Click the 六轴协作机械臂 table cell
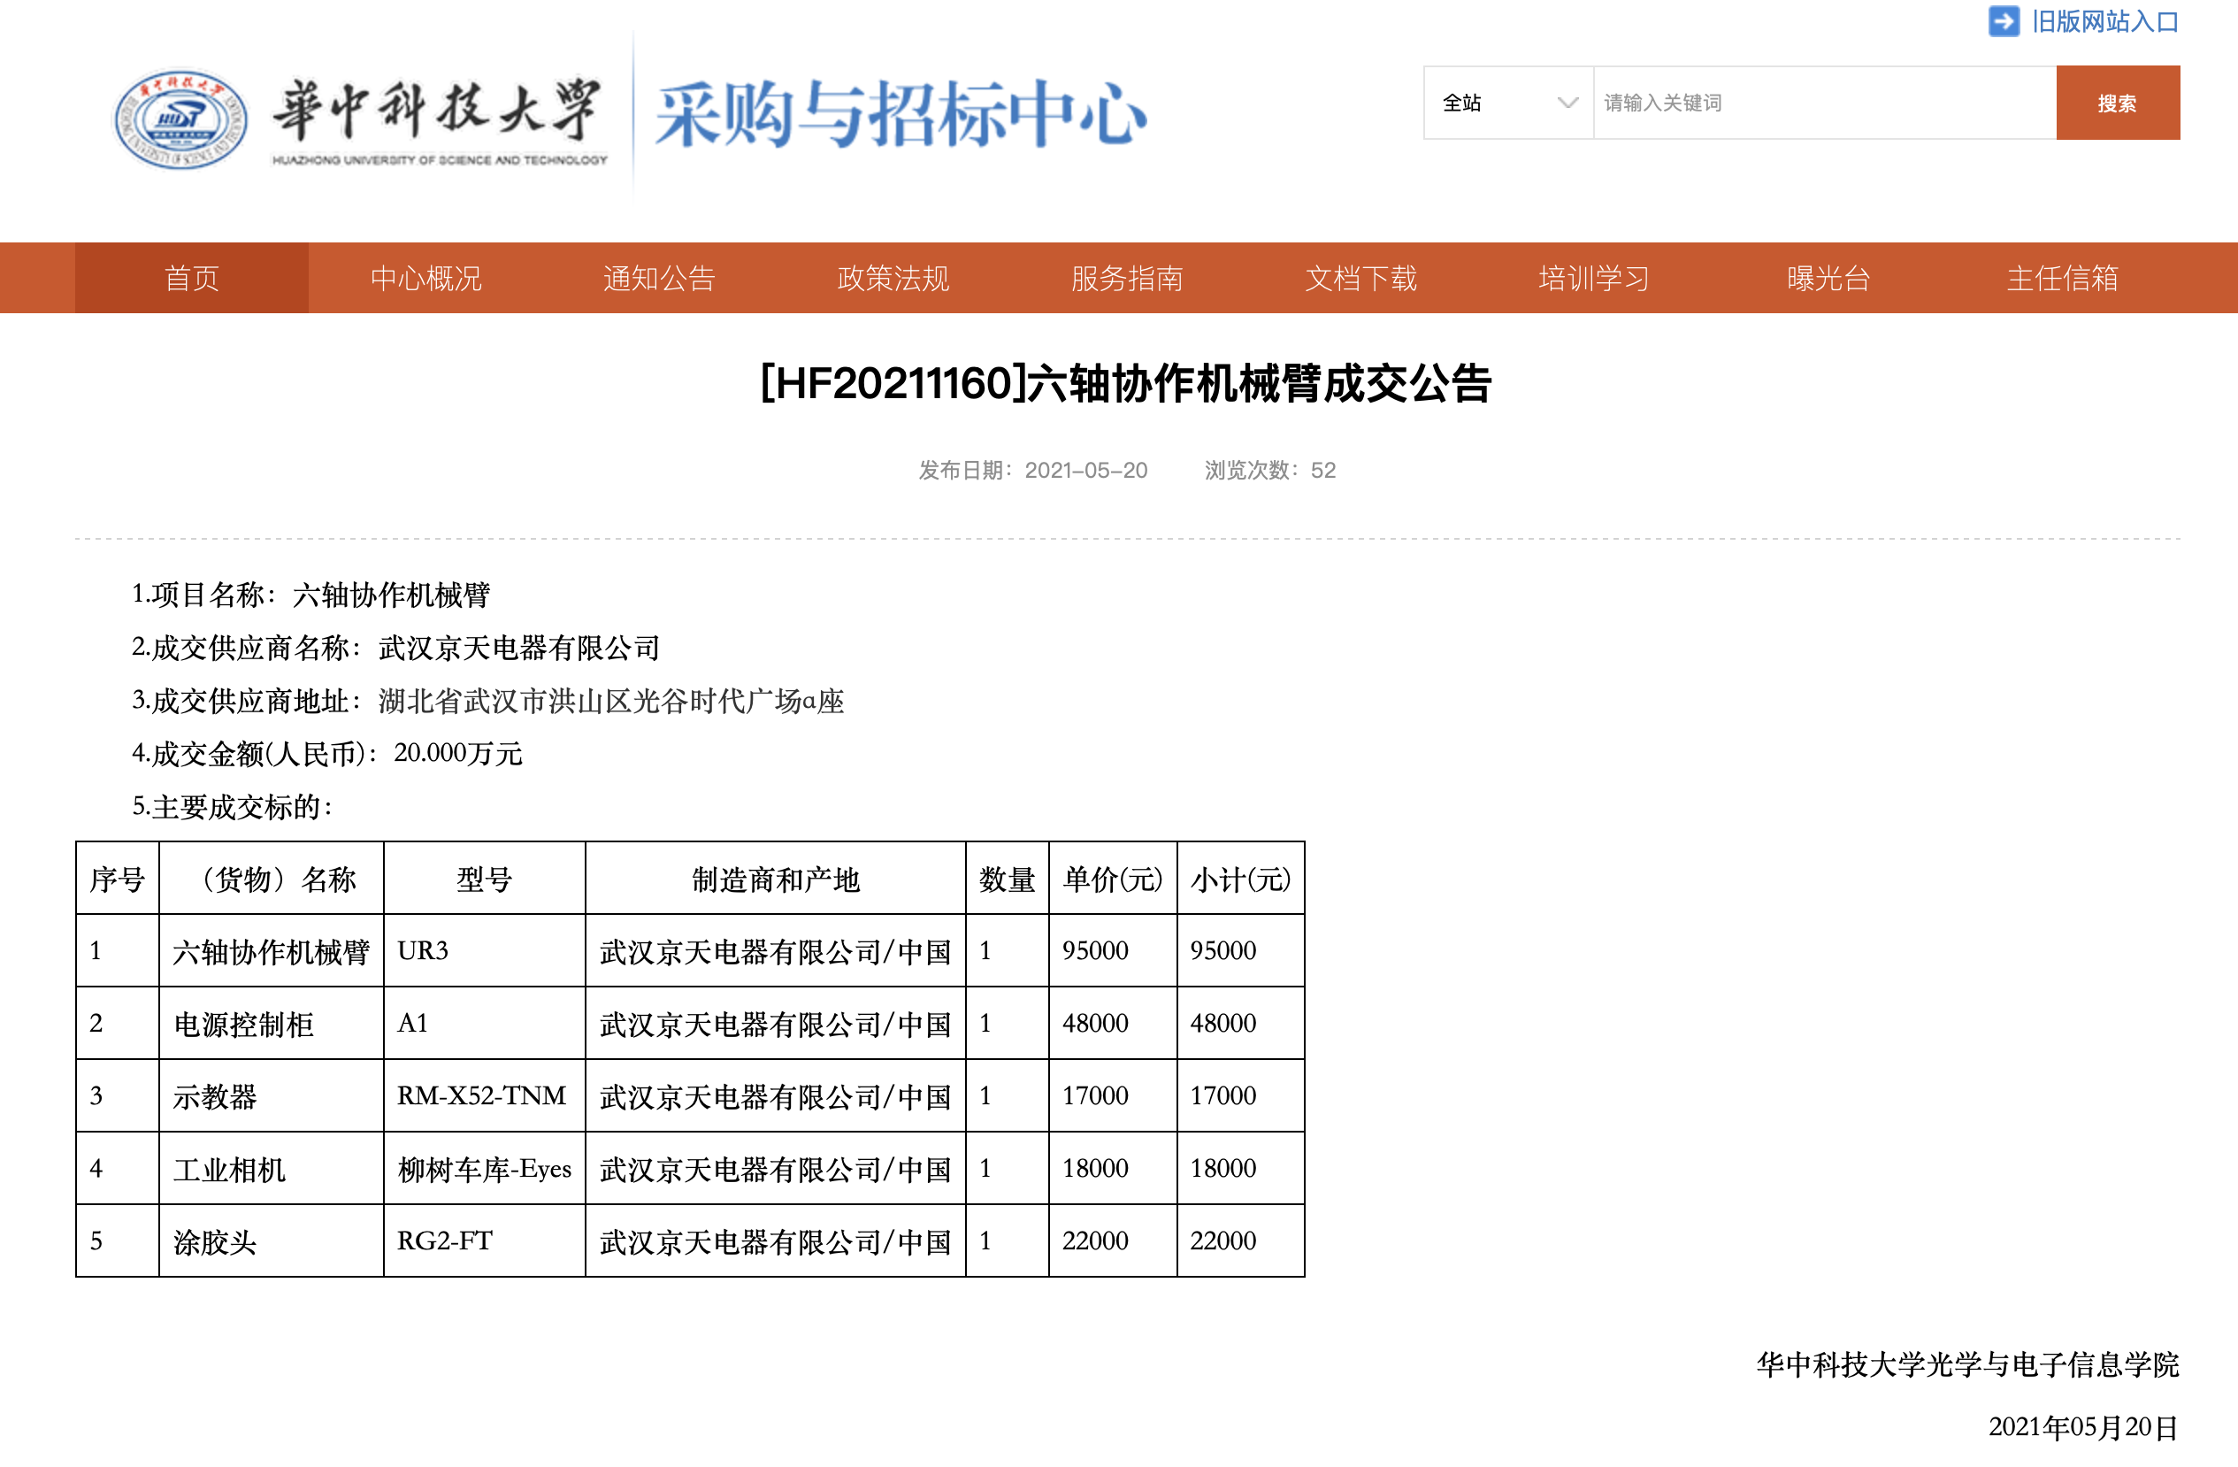Screen dimensions: 2238x1467 272,951
